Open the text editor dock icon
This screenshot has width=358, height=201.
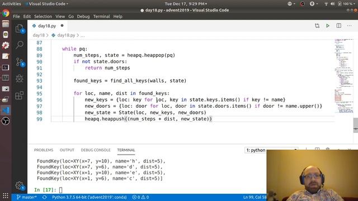click(x=6, y=56)
